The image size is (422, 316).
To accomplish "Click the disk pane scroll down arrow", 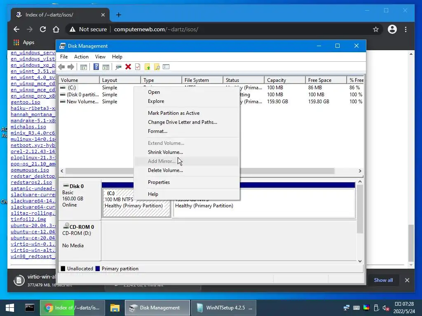I will click(x=360, y=261).
